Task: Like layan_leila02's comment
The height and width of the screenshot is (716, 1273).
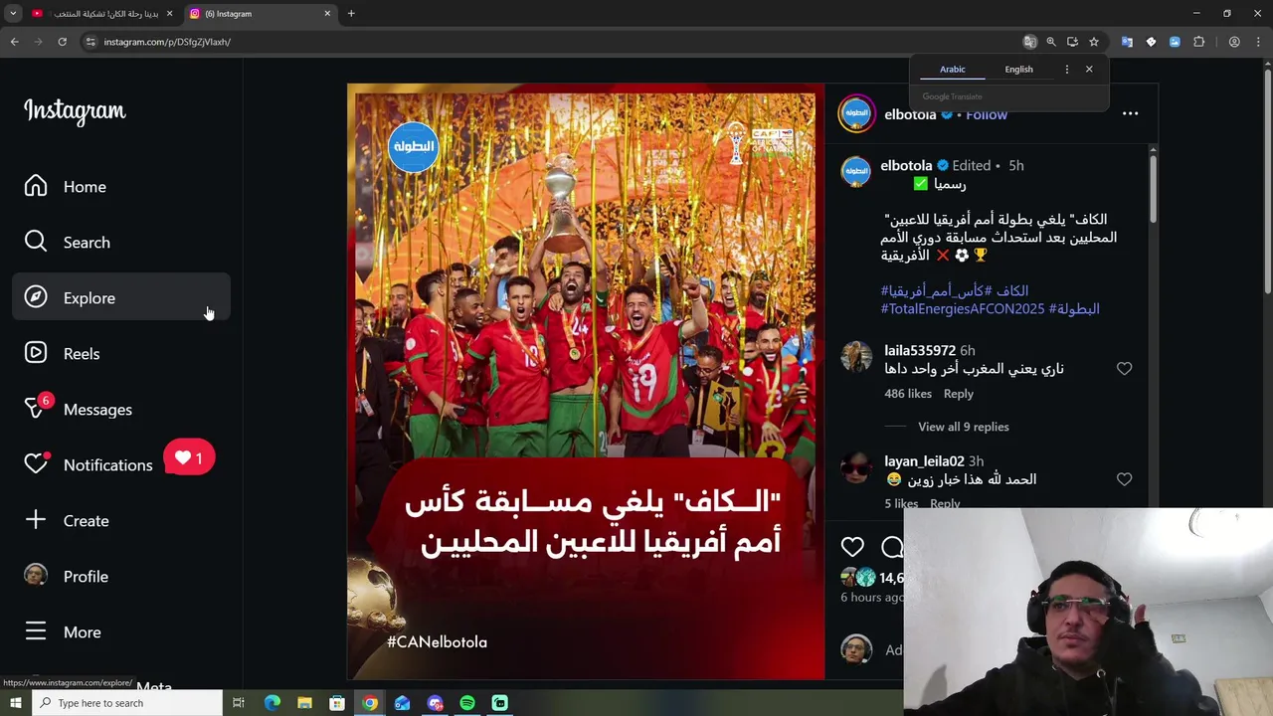Action: tap(1124, 479)
